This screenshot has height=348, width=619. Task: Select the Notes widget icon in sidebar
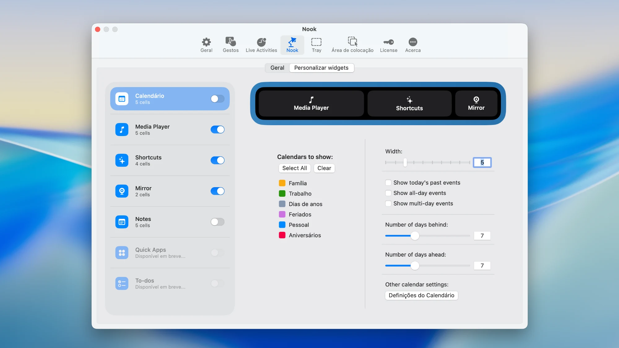[x=122, y=222]
